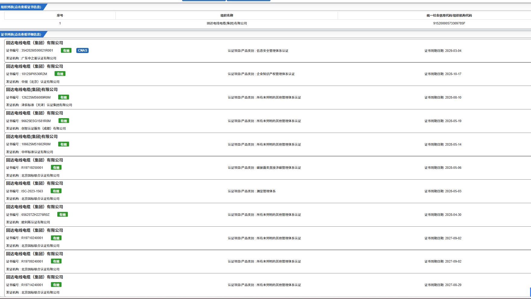Screen dimensions: 531x299
Task: Click issuer 津辰标准（天津）认证集团有限公司
Action: 47,105
